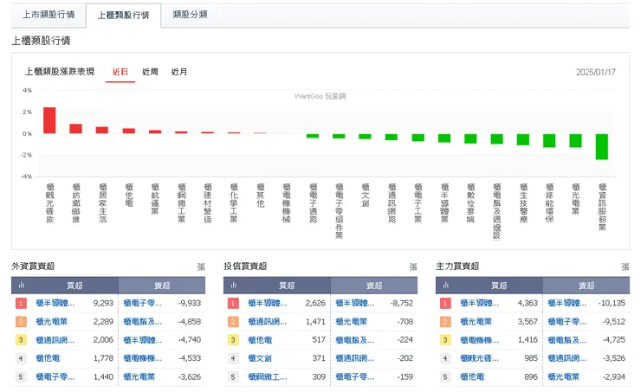This screenshot has height=392, width=641.
Task: Switch to 上市類股行情 tab
Action: point(49,15)
